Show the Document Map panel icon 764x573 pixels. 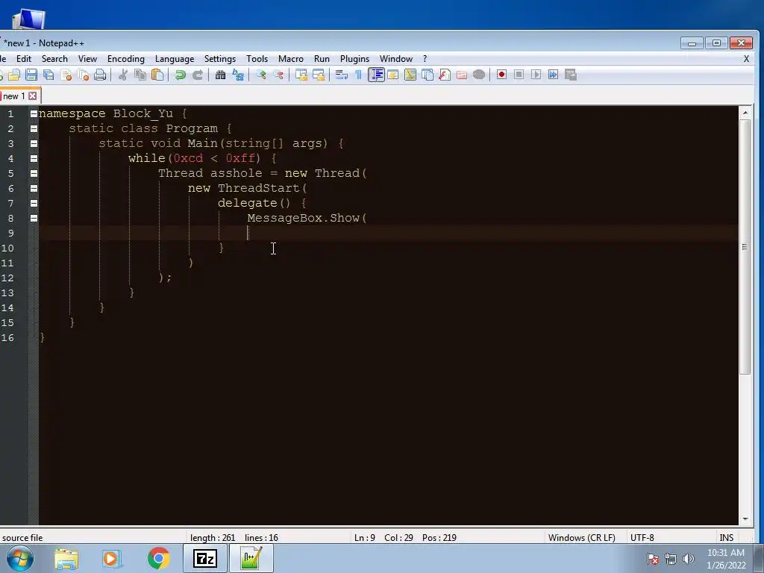coord(410,75)
